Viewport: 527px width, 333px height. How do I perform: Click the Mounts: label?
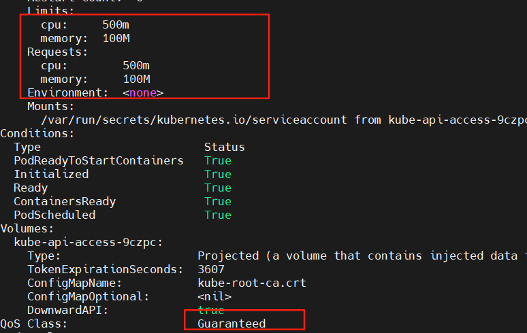(x=51, y=106)
